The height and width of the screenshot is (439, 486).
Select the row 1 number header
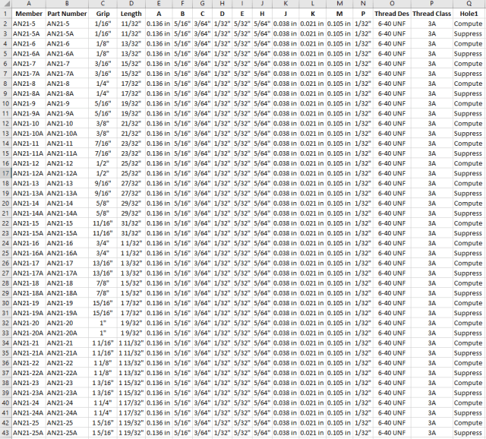point(5,14)
